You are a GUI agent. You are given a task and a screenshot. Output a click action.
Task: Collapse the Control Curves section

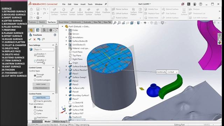click(x=53, y=68)
